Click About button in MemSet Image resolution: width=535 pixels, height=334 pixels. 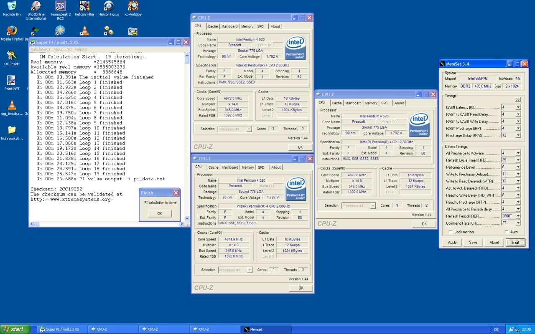[494, 243]
